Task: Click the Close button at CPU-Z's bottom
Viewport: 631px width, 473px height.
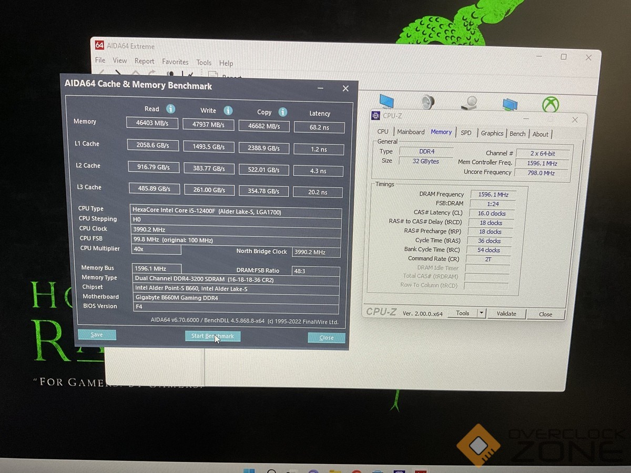Action: (546, 314)
